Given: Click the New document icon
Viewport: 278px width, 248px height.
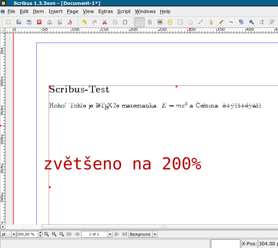Looking at the screenshot, I should tap(8, 22).
